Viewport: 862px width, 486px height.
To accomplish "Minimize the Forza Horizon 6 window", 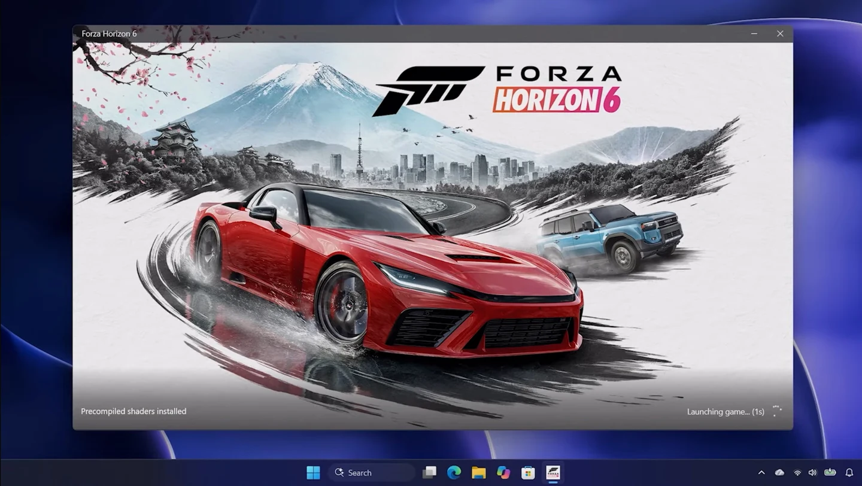I will coord(754,34).
